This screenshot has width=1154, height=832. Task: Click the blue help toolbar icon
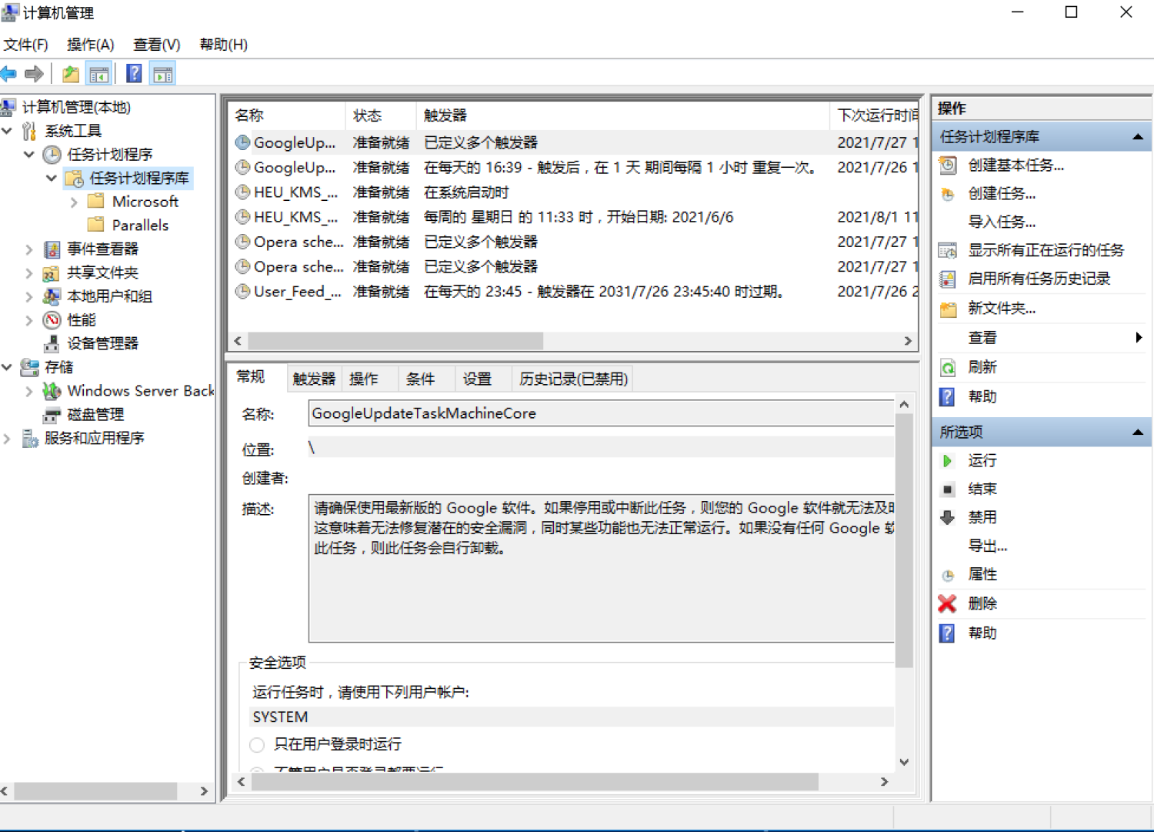click(134, 74)
